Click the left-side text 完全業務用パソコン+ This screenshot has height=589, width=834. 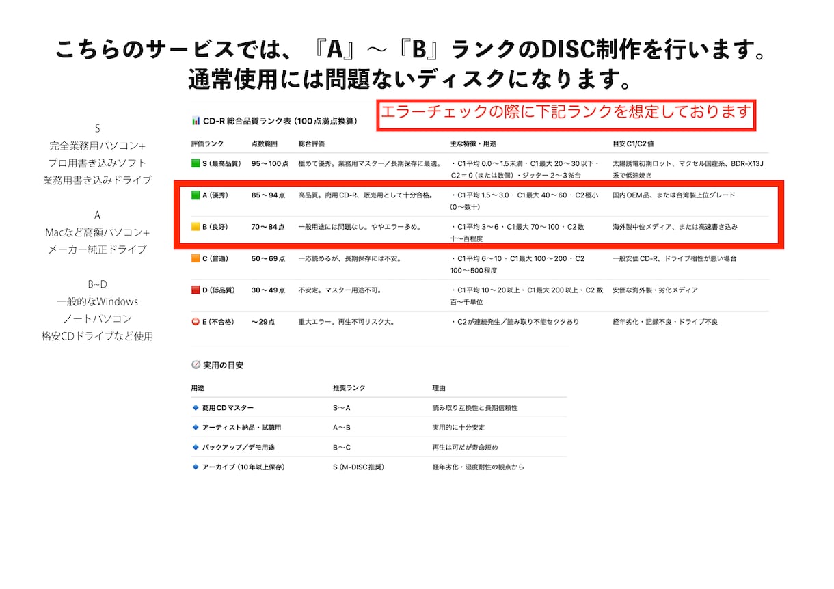point(97,146)
